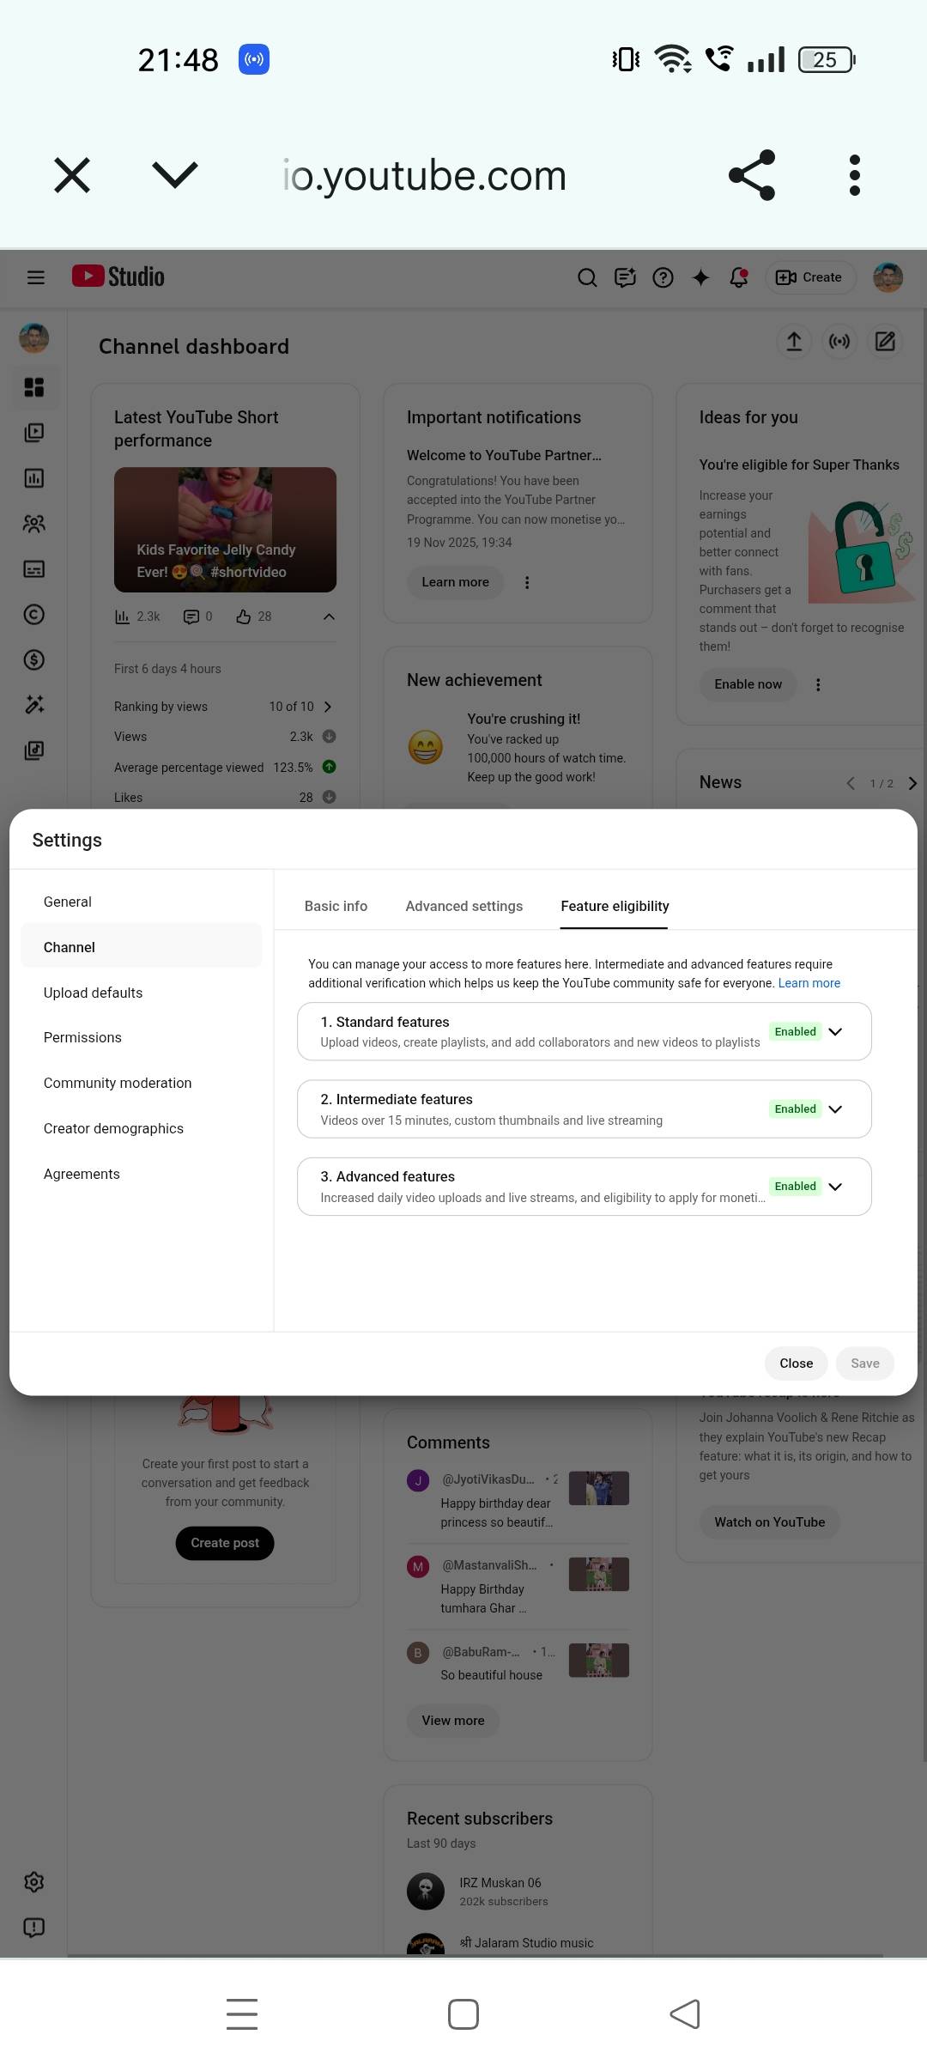The width and height of the screenshot is (927, 2071).
Task: Switch to the Advanced settings tab
Action: point(463,906)
